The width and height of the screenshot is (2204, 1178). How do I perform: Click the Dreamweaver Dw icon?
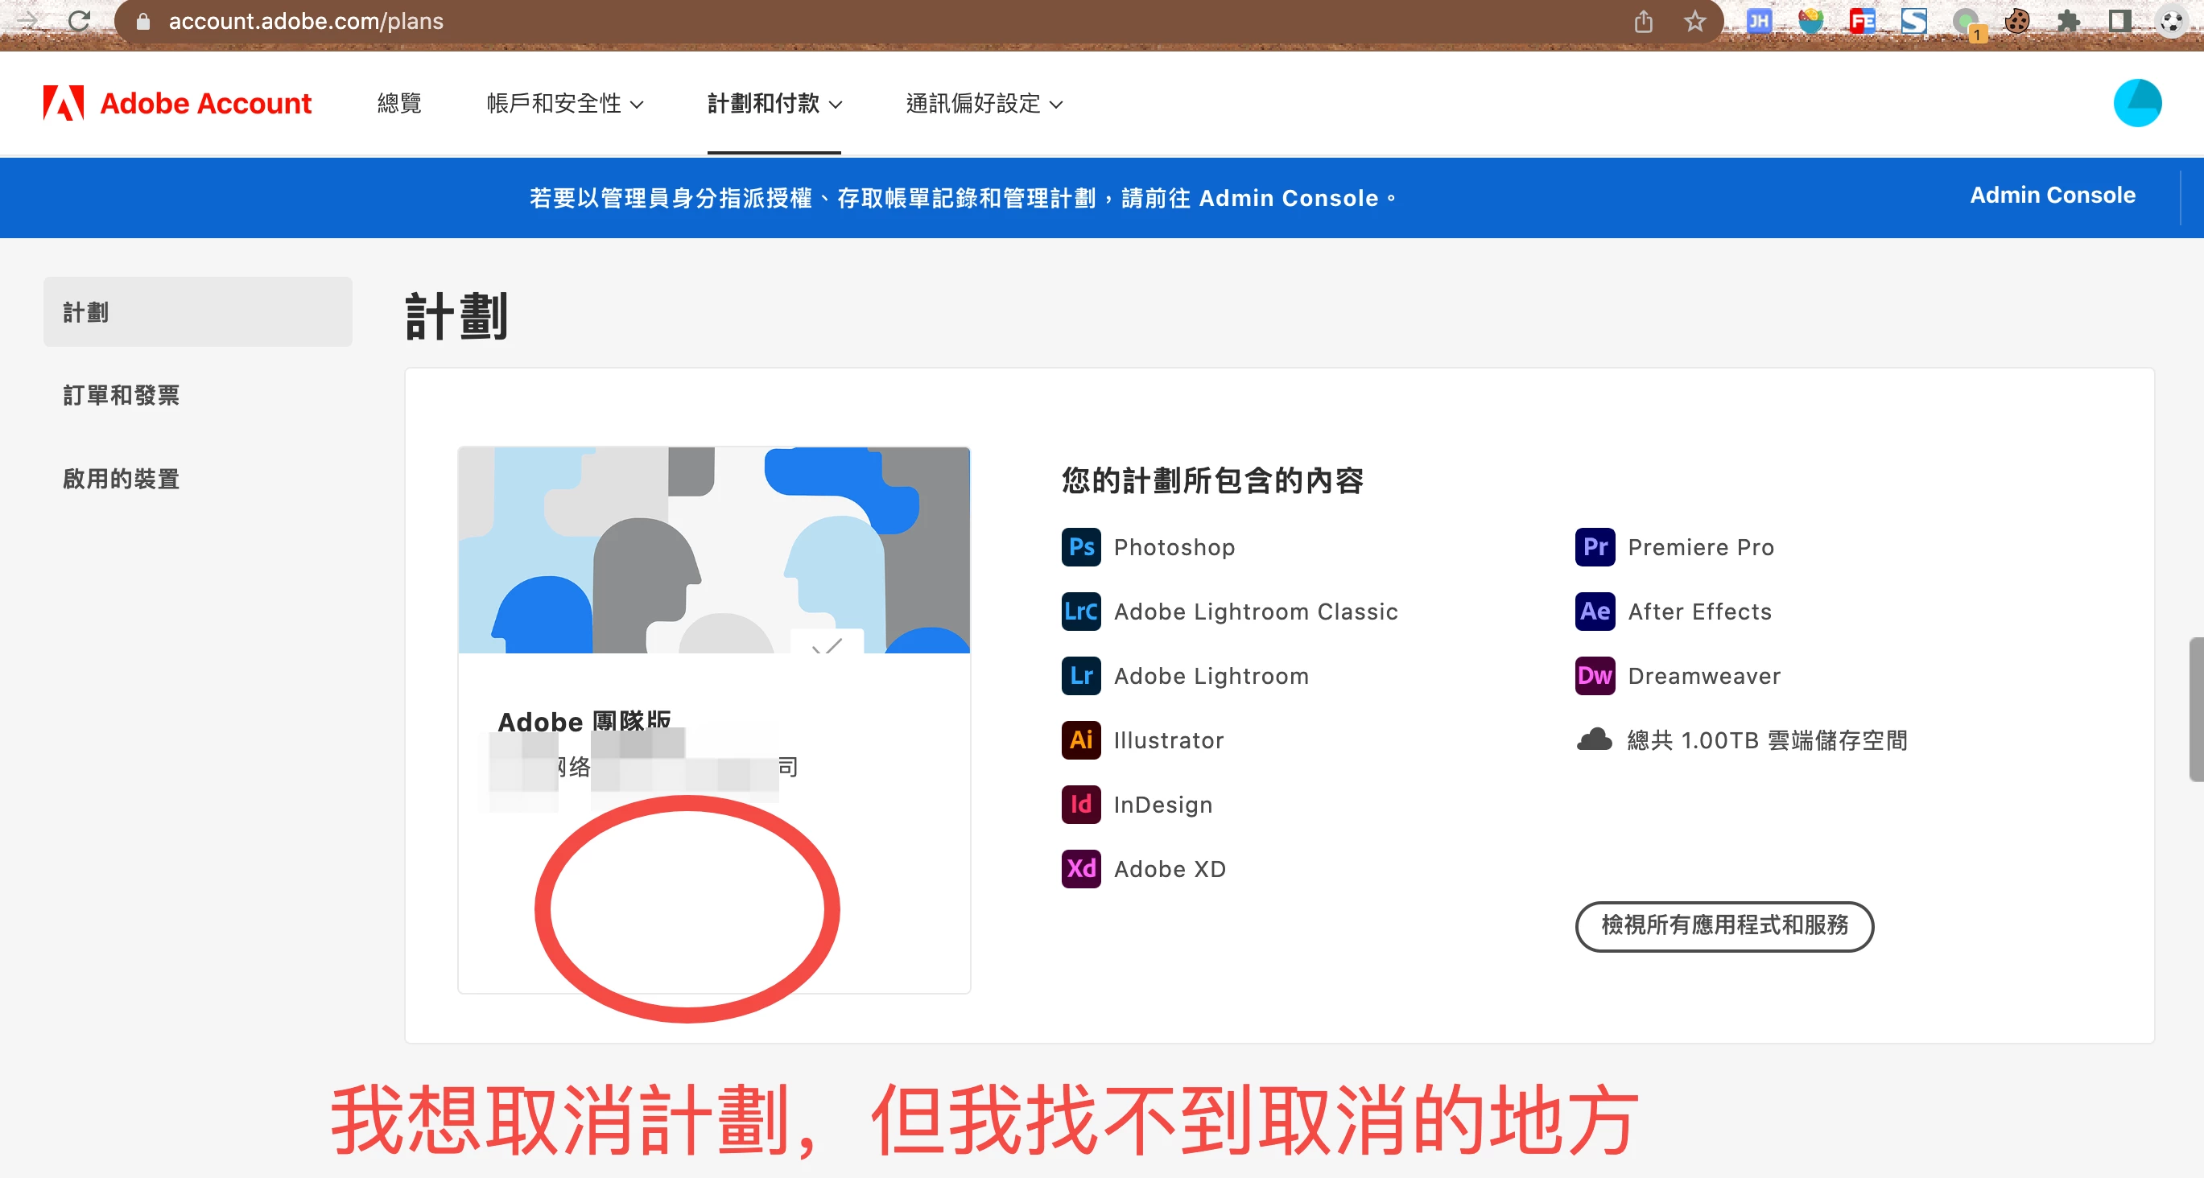click(x=1594, y=676)
